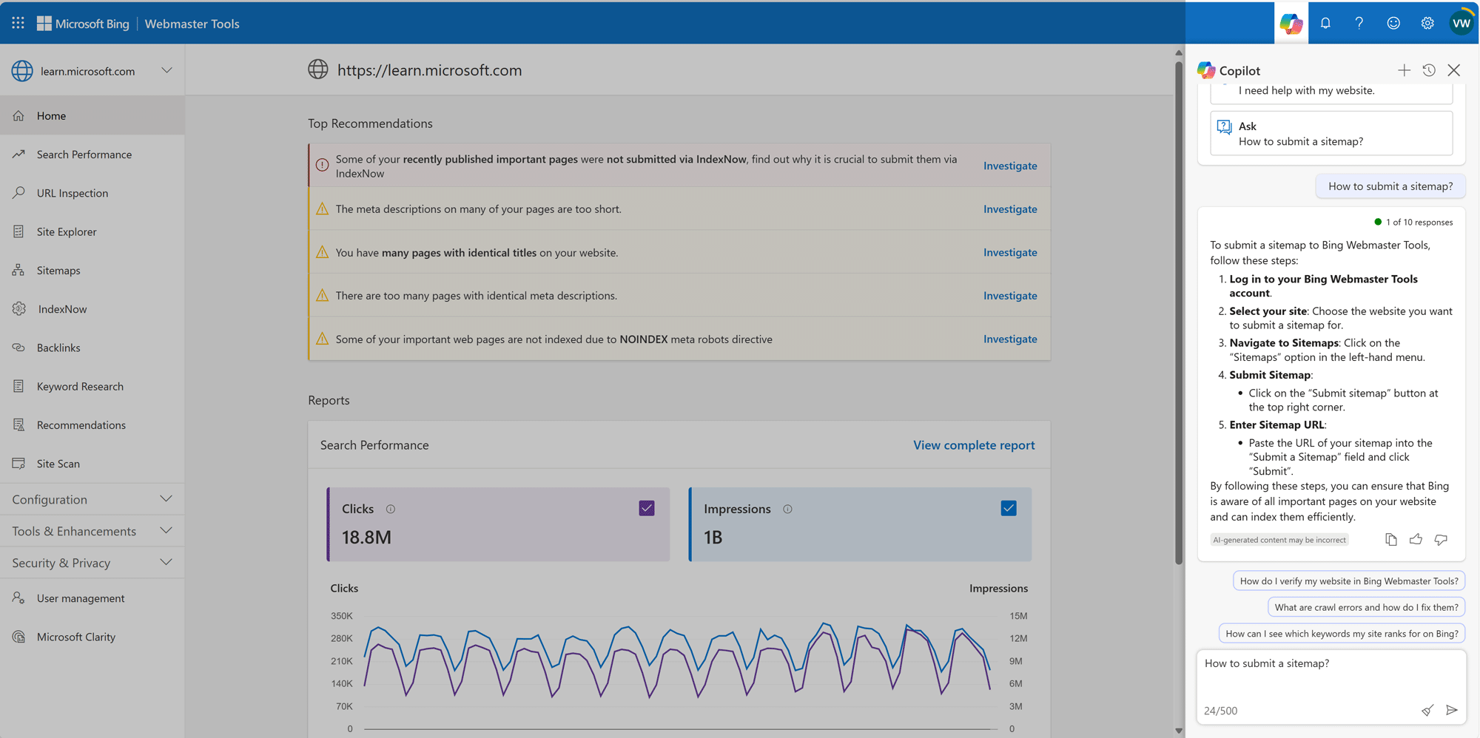
Task: Investigate pages with identical titles
Action: point(1010,252)
